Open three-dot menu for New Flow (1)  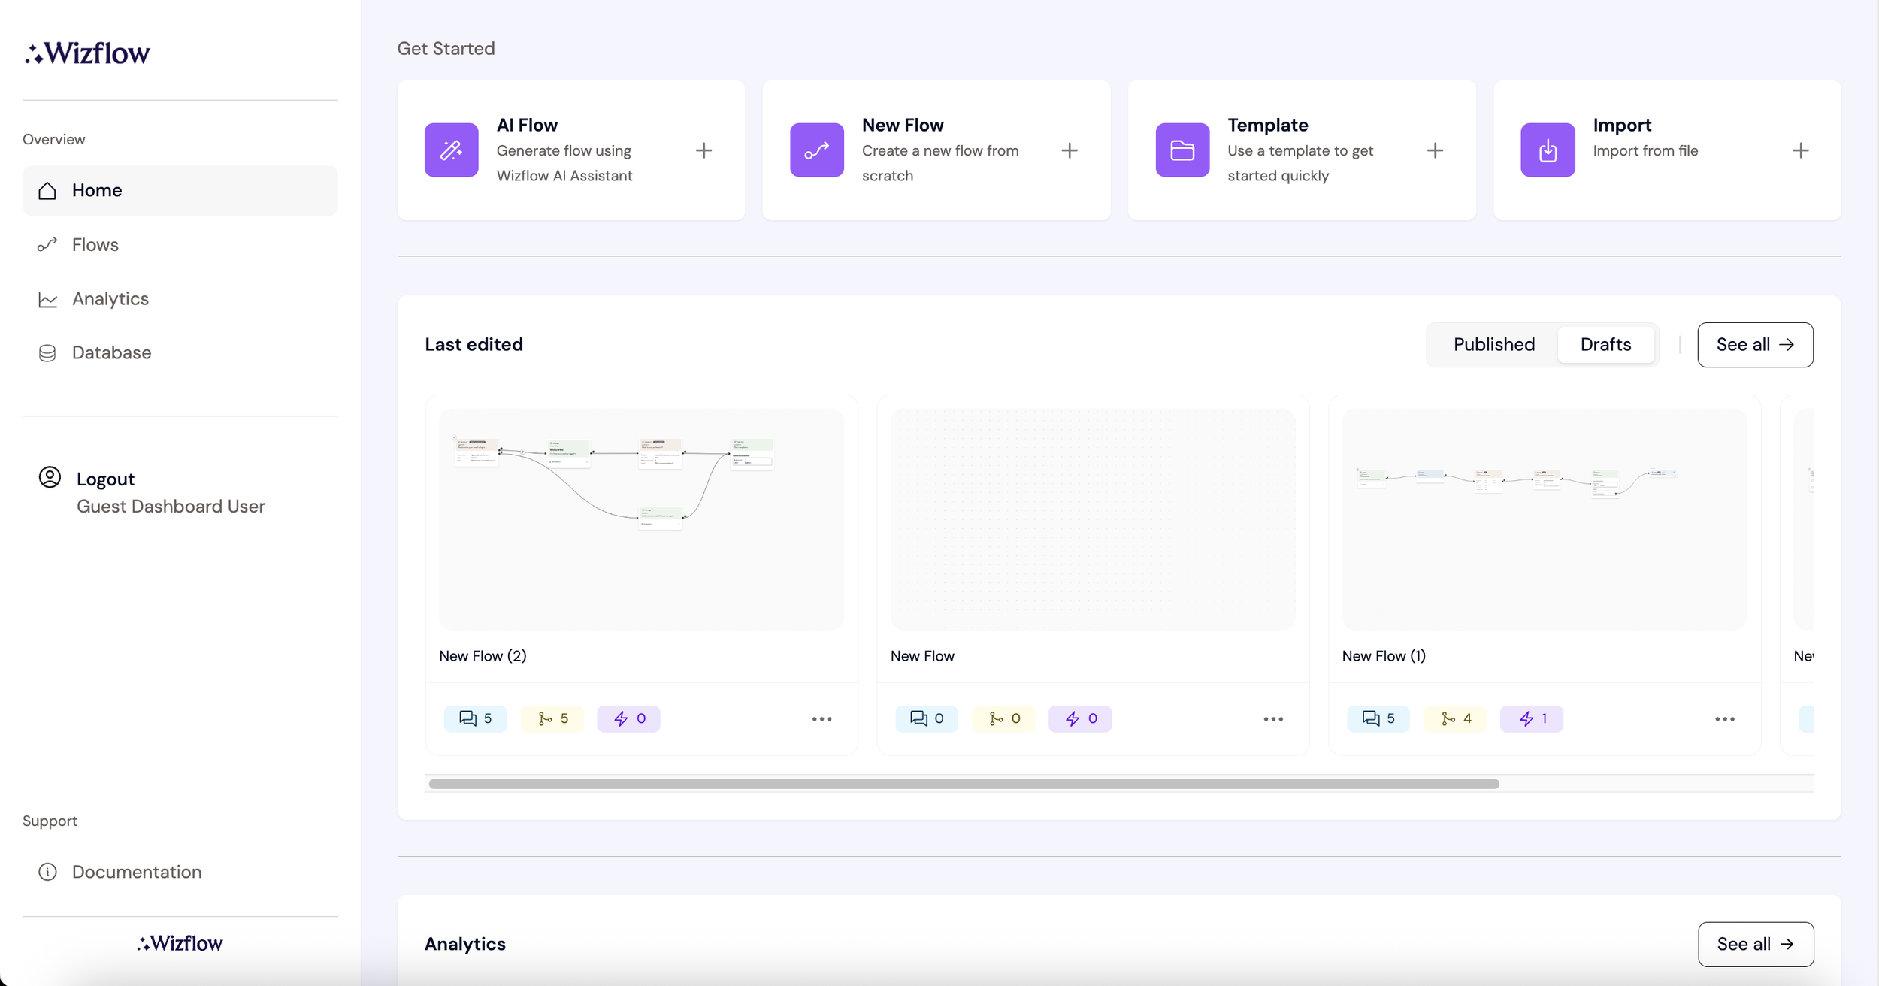coord(1724,719)
